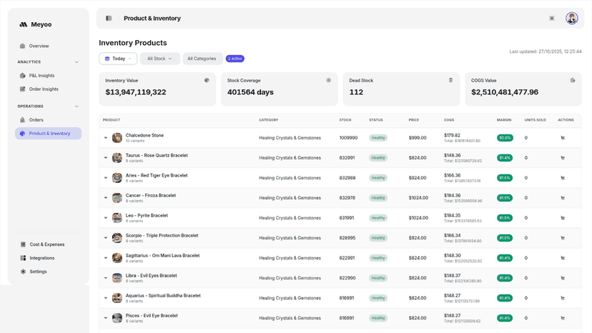This screenshot has height=333, width=592.
Task: Sort by the Stock column header
Action: click(345, 120)
